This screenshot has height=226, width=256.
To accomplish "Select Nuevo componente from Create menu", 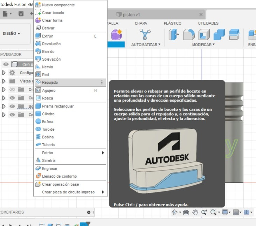I will (x=70, y=5).
